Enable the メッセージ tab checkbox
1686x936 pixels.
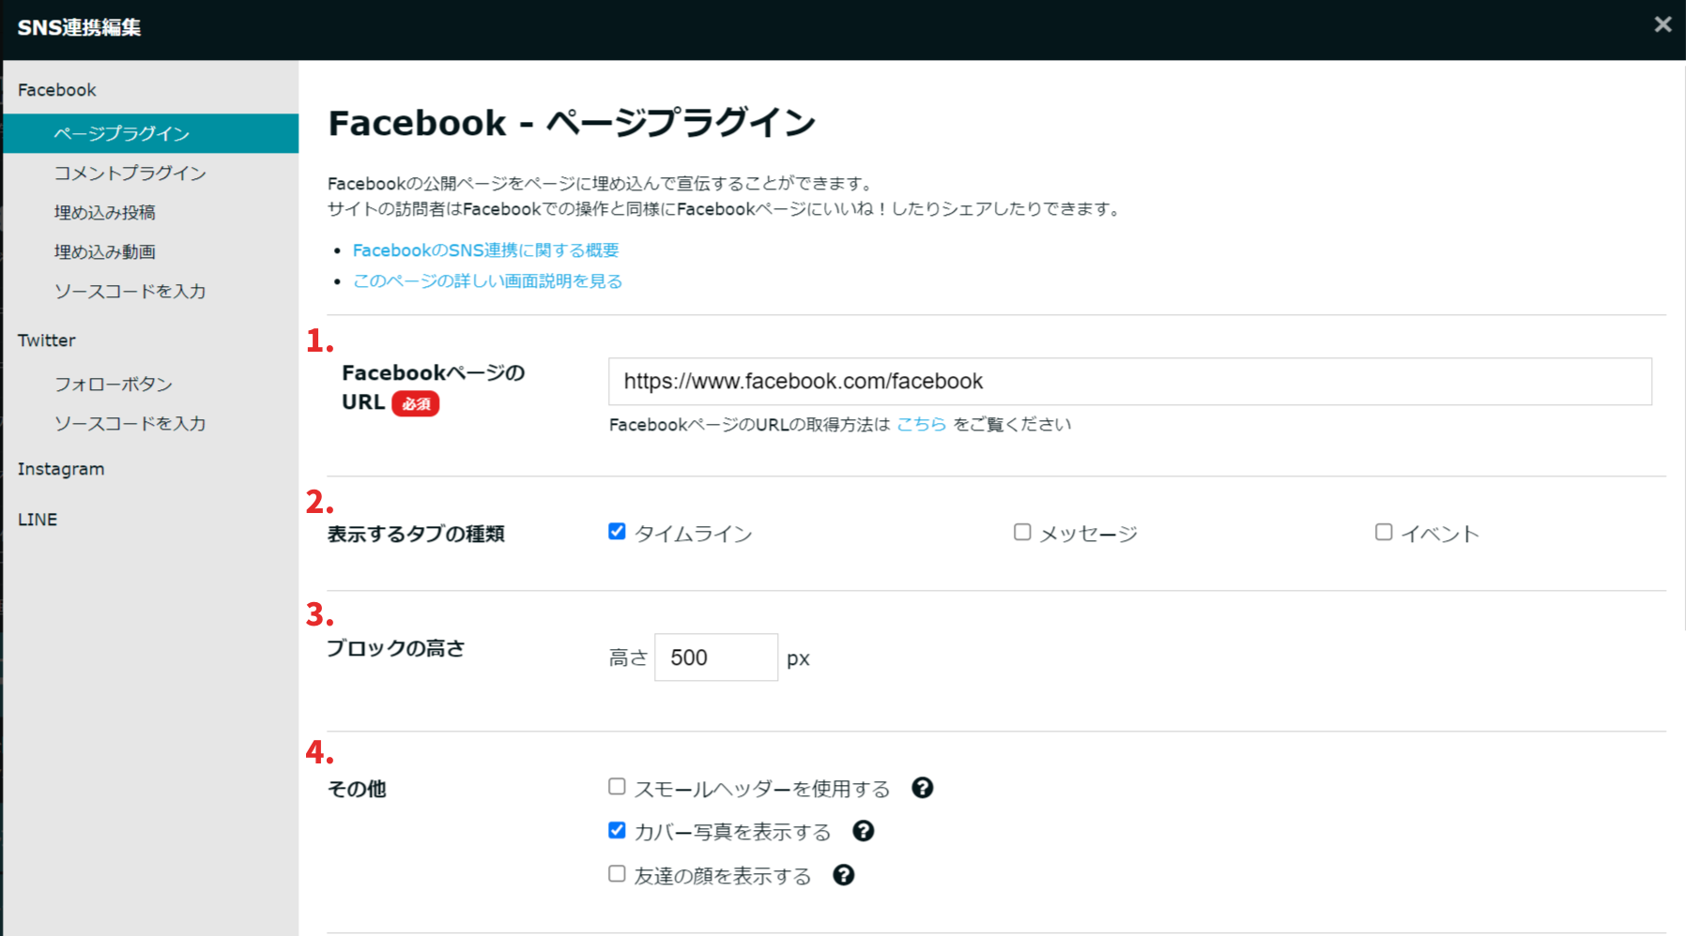[1021, 532]
